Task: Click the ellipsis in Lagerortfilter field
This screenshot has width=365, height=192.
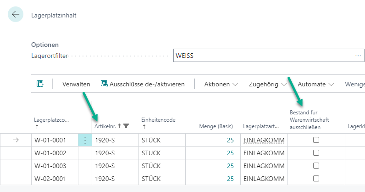Action: tap(358, 56)
